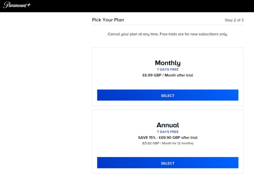Click the 'Free trials are for new subscribers' sentence

[194, 34]
